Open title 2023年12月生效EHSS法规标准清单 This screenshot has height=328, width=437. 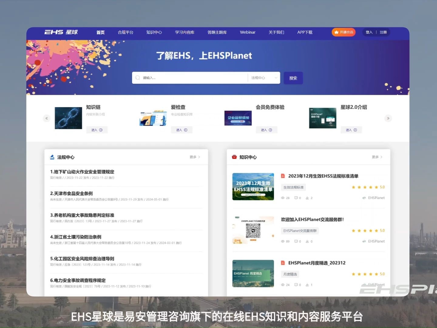[x=323, y=176]
